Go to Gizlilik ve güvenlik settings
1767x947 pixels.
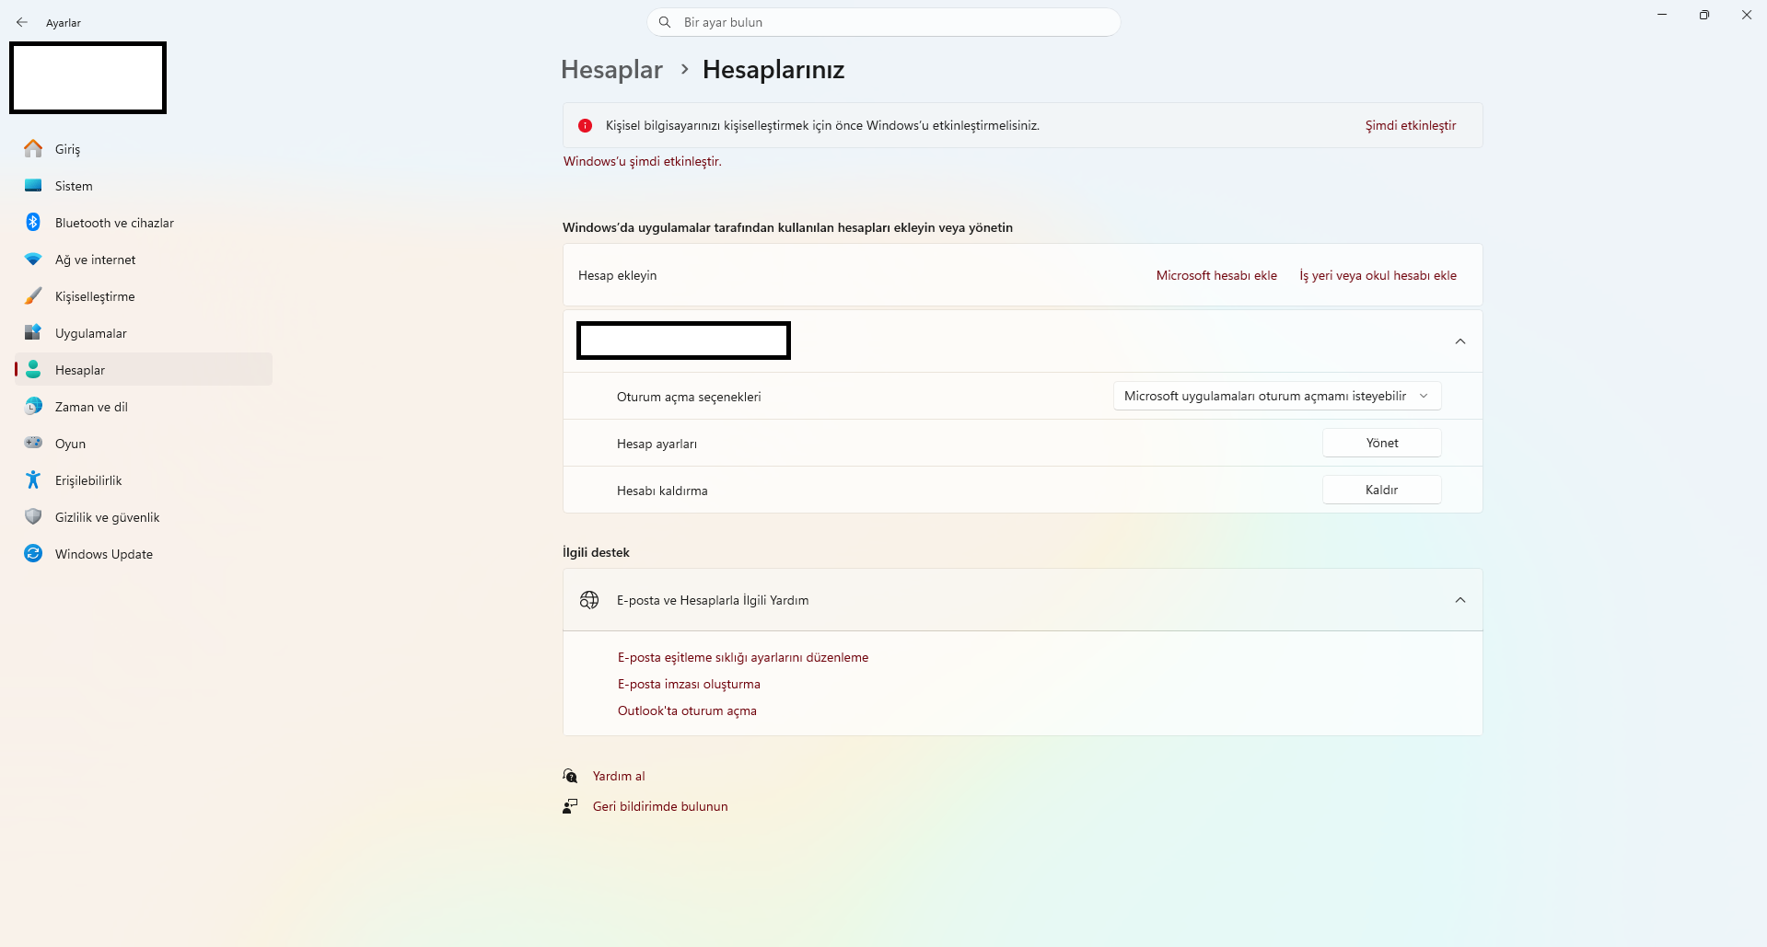point(144,517)
